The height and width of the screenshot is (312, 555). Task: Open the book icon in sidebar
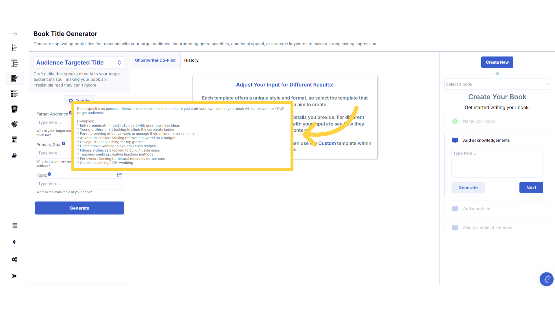coord(14,156)
